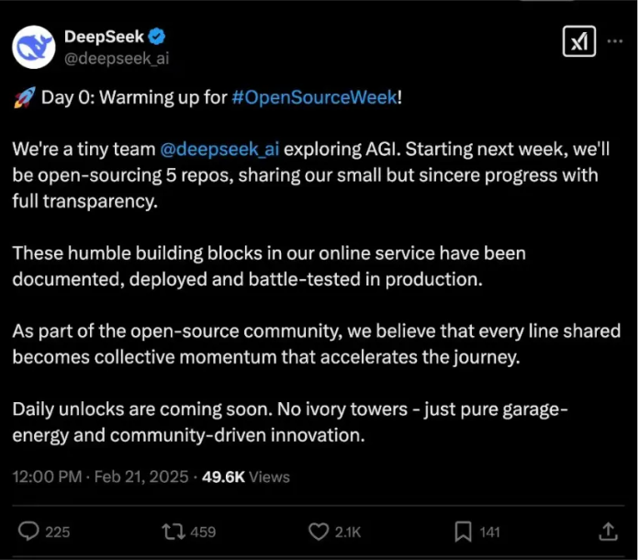Image resolution: width=640 pixels, height=560 pixels.
Task: Click the share upload icon
Action: tap(607, 531)
